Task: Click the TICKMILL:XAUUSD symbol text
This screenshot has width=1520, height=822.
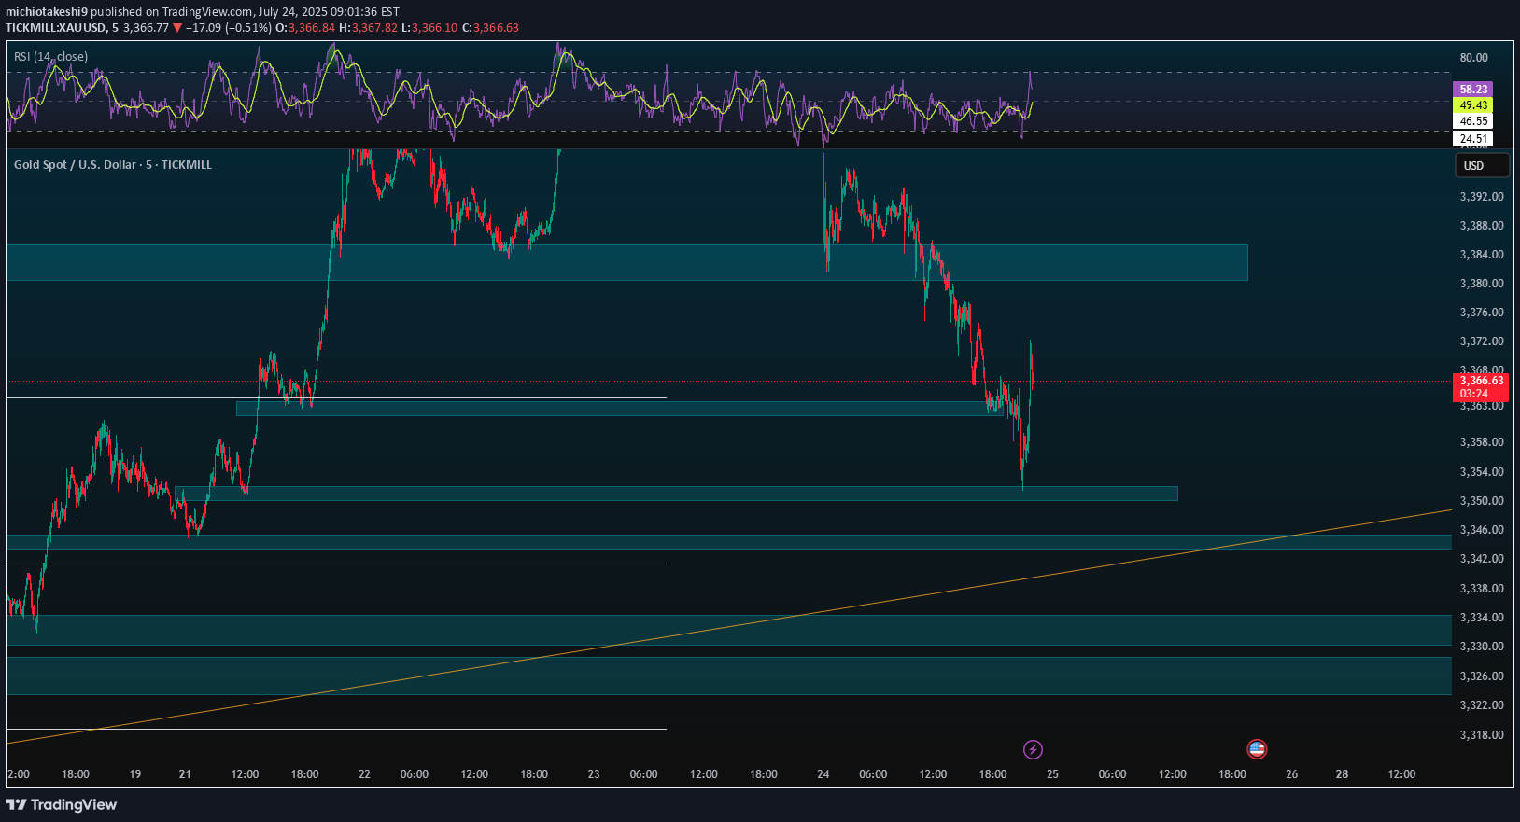Action: 56,28
